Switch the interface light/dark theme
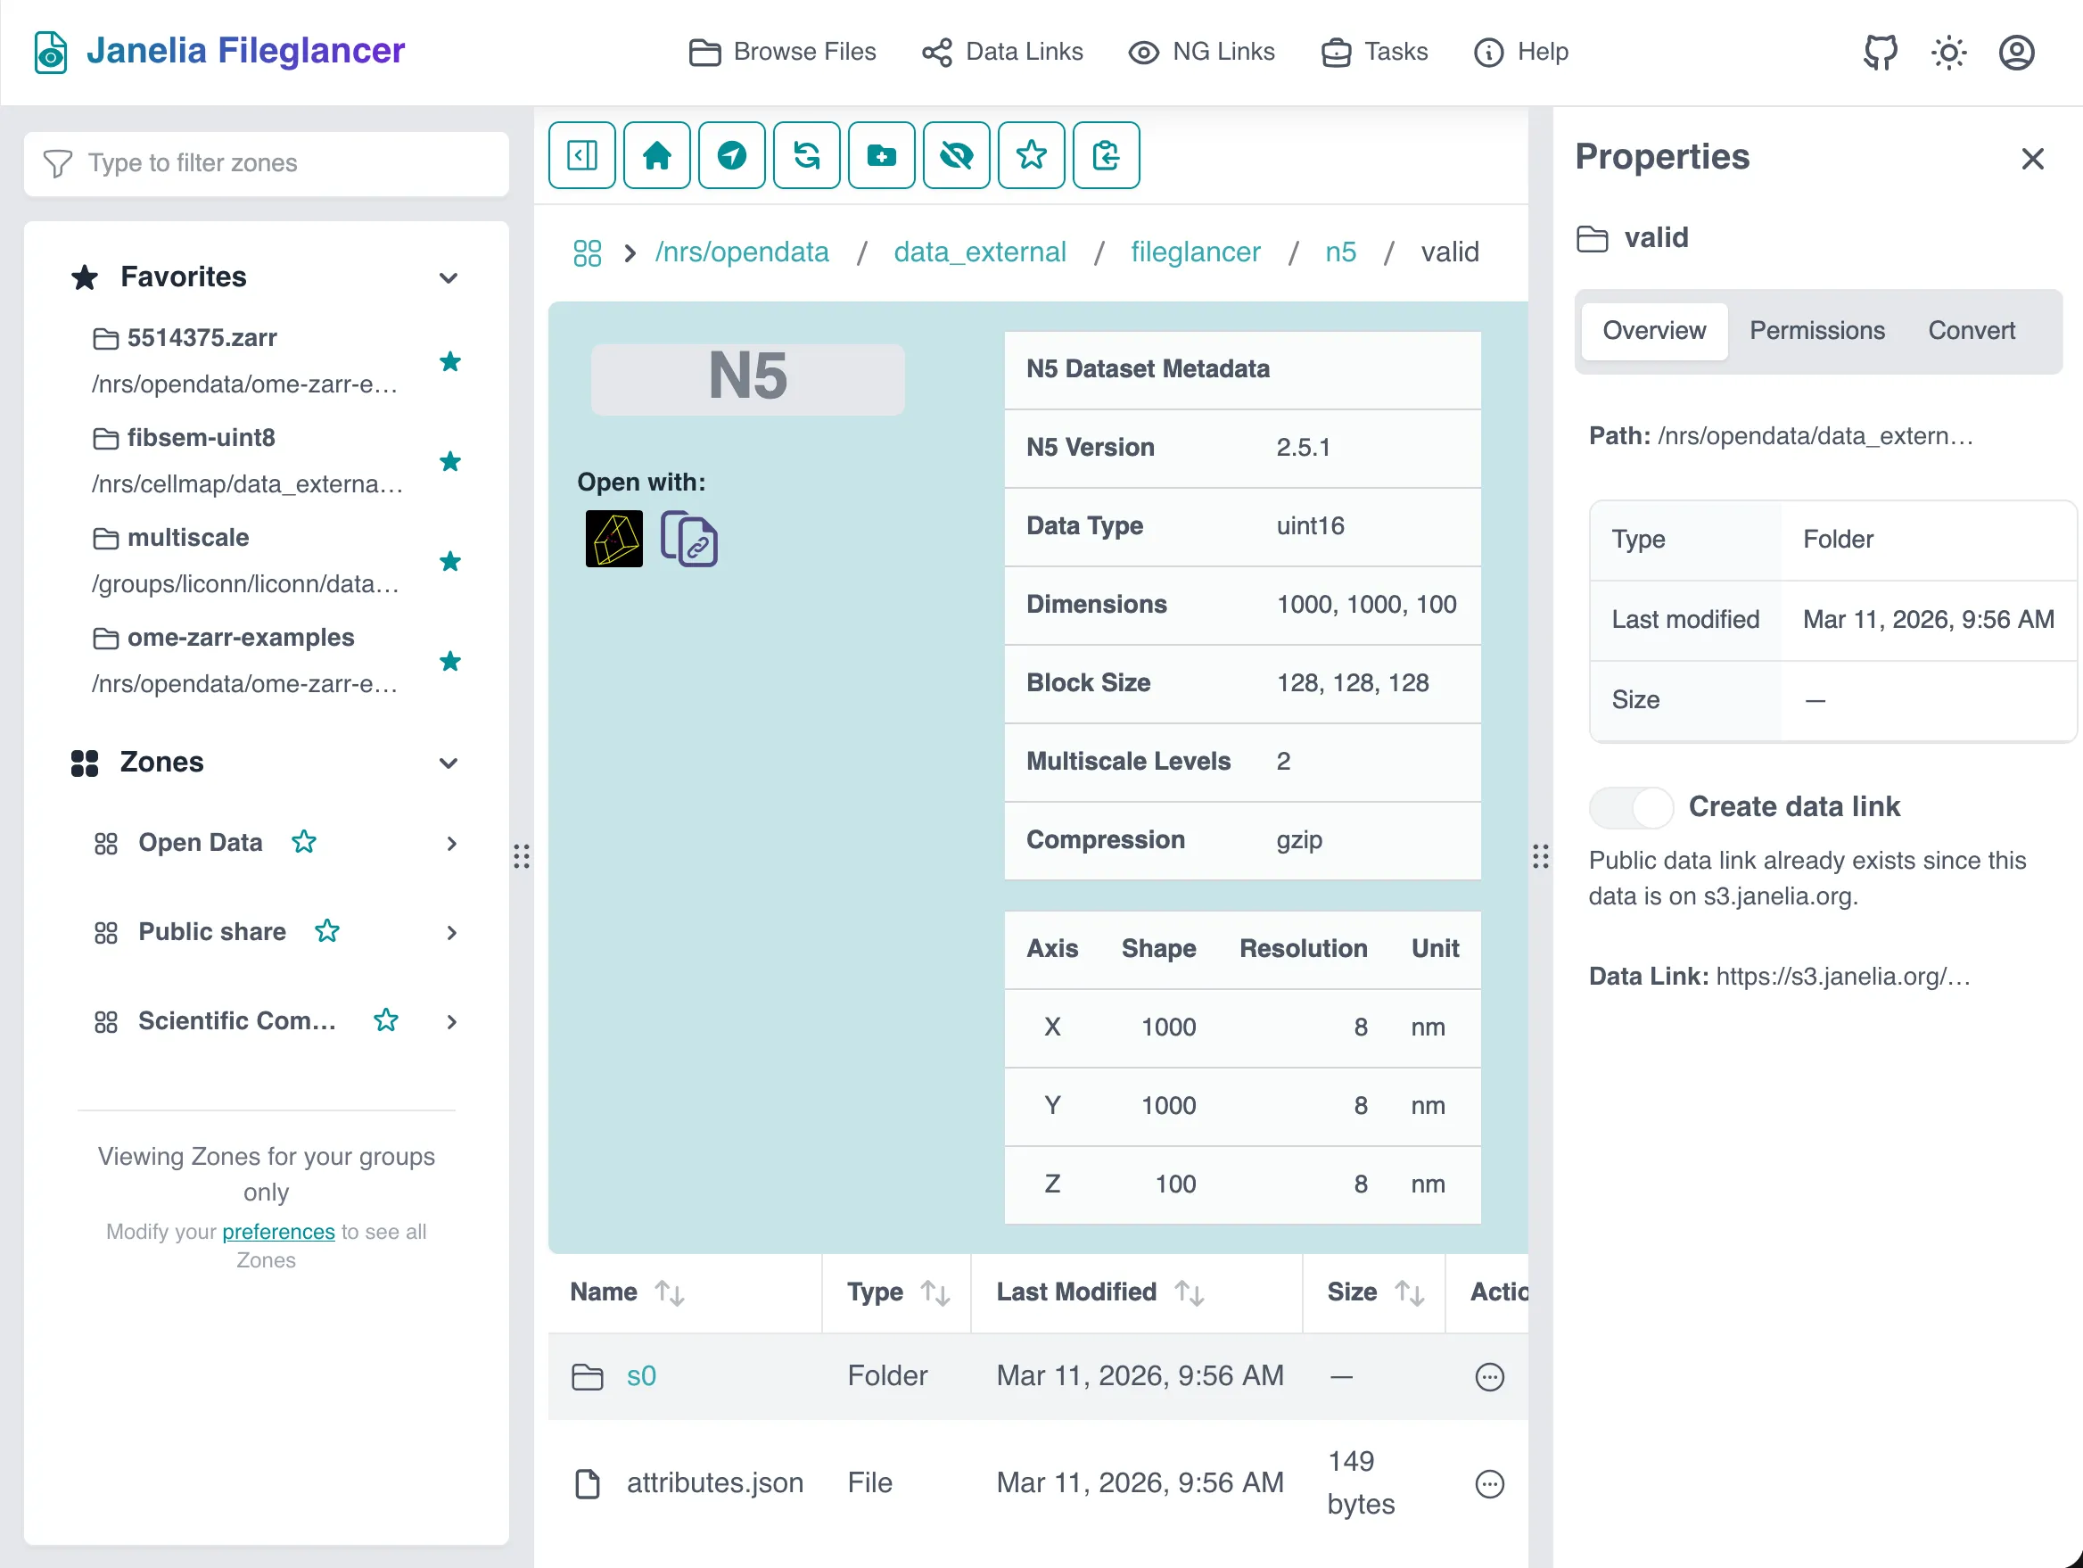 [x=1948, y=52]
